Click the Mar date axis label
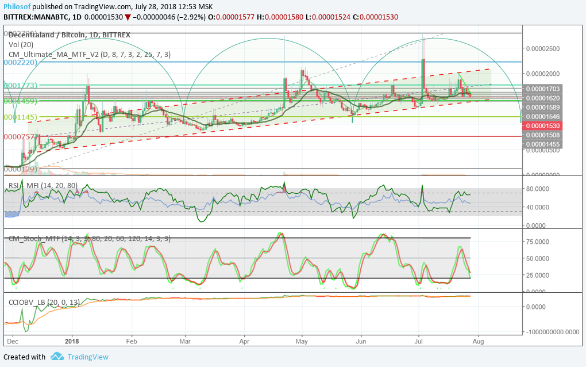 click(185, 341)
